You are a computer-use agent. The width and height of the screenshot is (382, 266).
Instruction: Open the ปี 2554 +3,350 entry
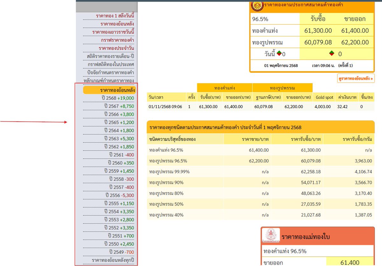(x=119, y=212)
